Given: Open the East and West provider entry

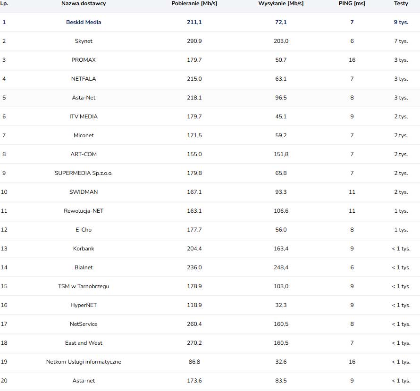Looking at the screenshot, I should [x=84, y=343].
